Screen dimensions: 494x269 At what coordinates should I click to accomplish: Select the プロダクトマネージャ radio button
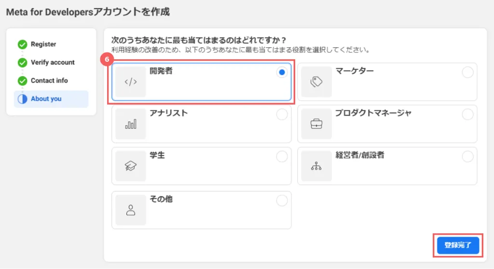tap(467, 115)
